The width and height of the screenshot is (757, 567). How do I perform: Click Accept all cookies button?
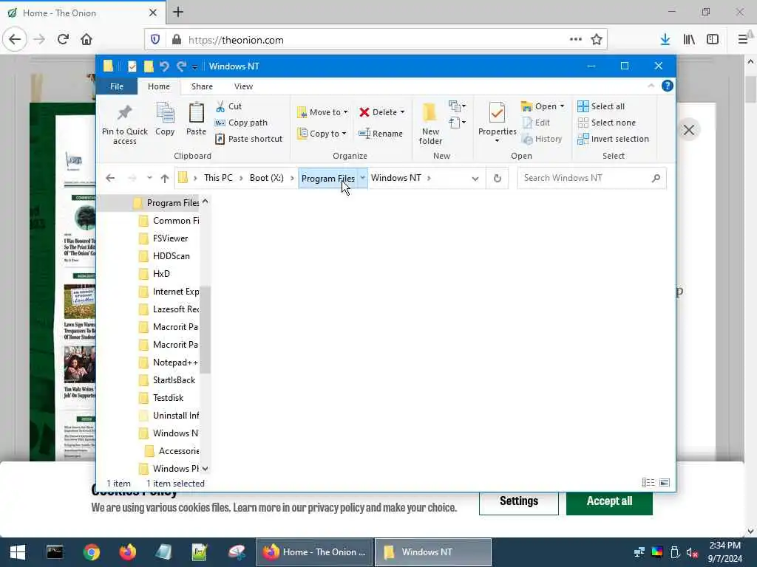[x=609, y=501]
